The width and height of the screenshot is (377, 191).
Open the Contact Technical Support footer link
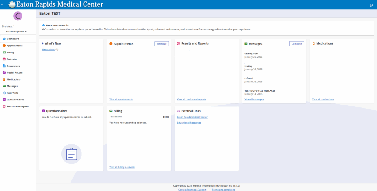pos(192,190)
